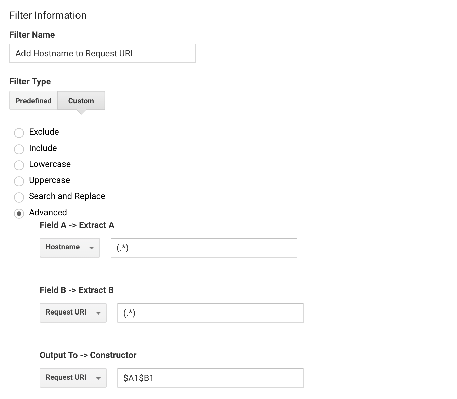Viewport: 457px width, 399px height.
Task: Click the Constructor field containing $A1$B1
Action: tap(210, 378)
